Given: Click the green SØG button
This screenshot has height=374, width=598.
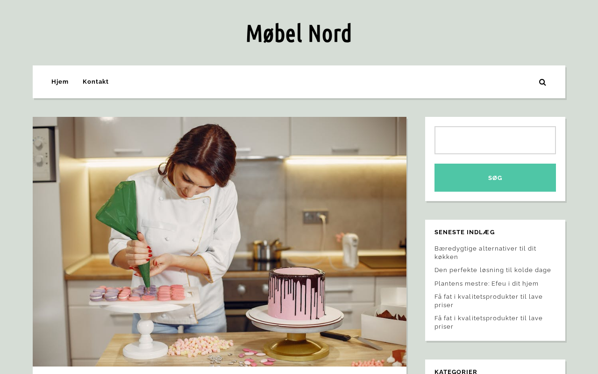Looking at the screenshot, I should point(495,178).
